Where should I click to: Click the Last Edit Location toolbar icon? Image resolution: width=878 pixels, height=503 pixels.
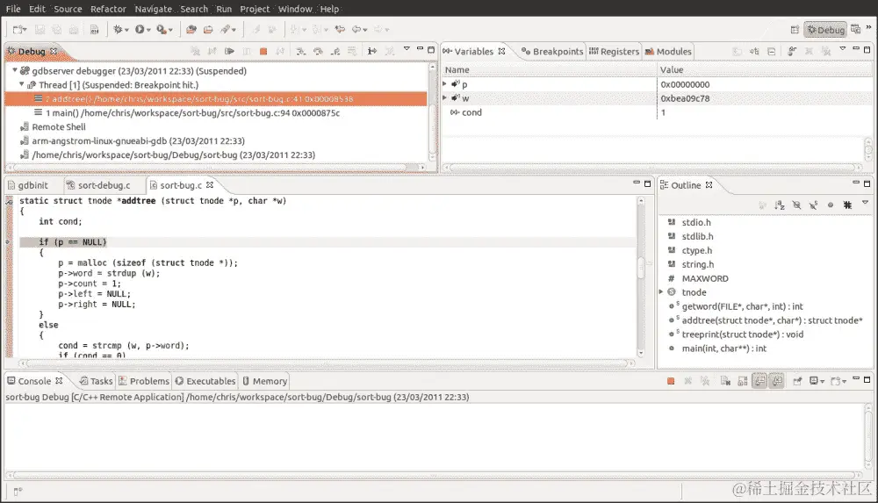click(339, 30)
